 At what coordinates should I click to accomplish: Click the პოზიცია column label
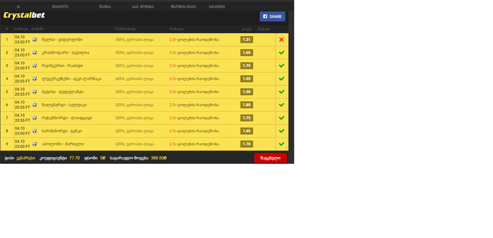tap(176, 29)
